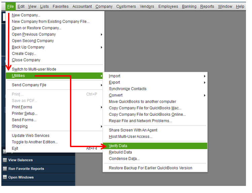Screen dimensions: 252x193
Task: Open the Accountant menu
Action: click(82, 6)
